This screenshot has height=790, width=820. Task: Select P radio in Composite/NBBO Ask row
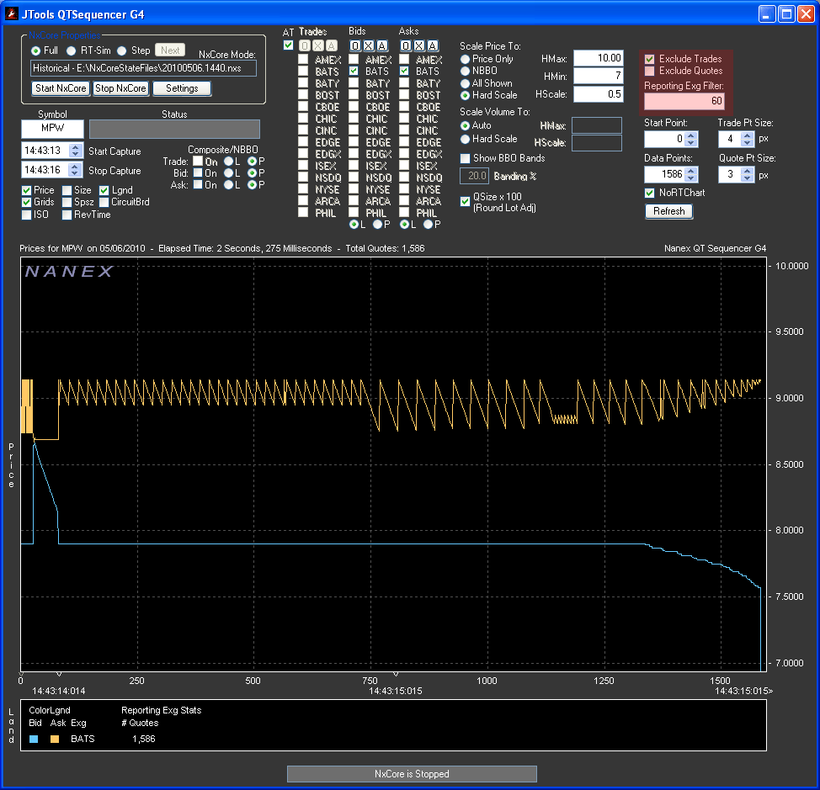click(252, 185)
